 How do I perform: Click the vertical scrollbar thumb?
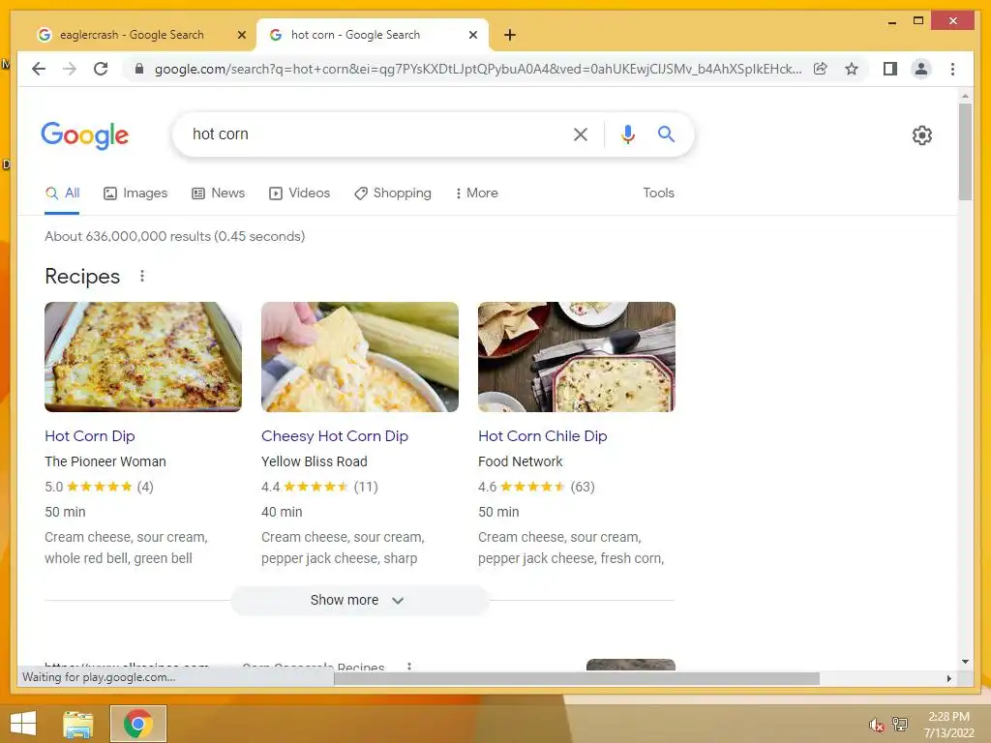tap(965, 152)
